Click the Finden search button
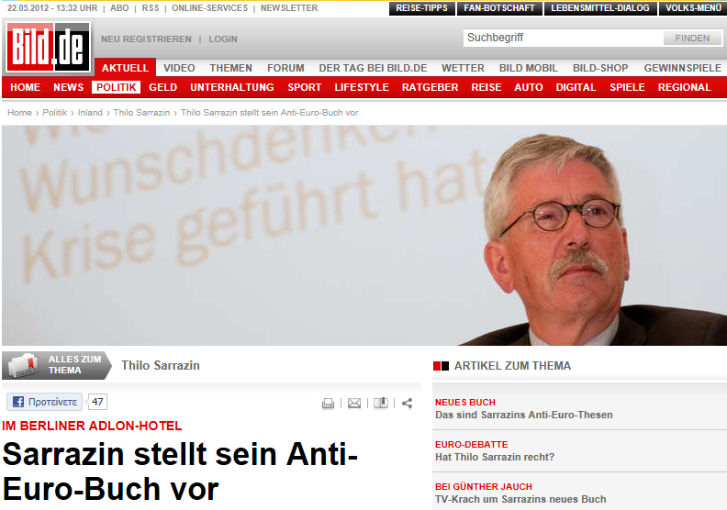The width and height of the screenshot is (727, 510). point(691,39)
